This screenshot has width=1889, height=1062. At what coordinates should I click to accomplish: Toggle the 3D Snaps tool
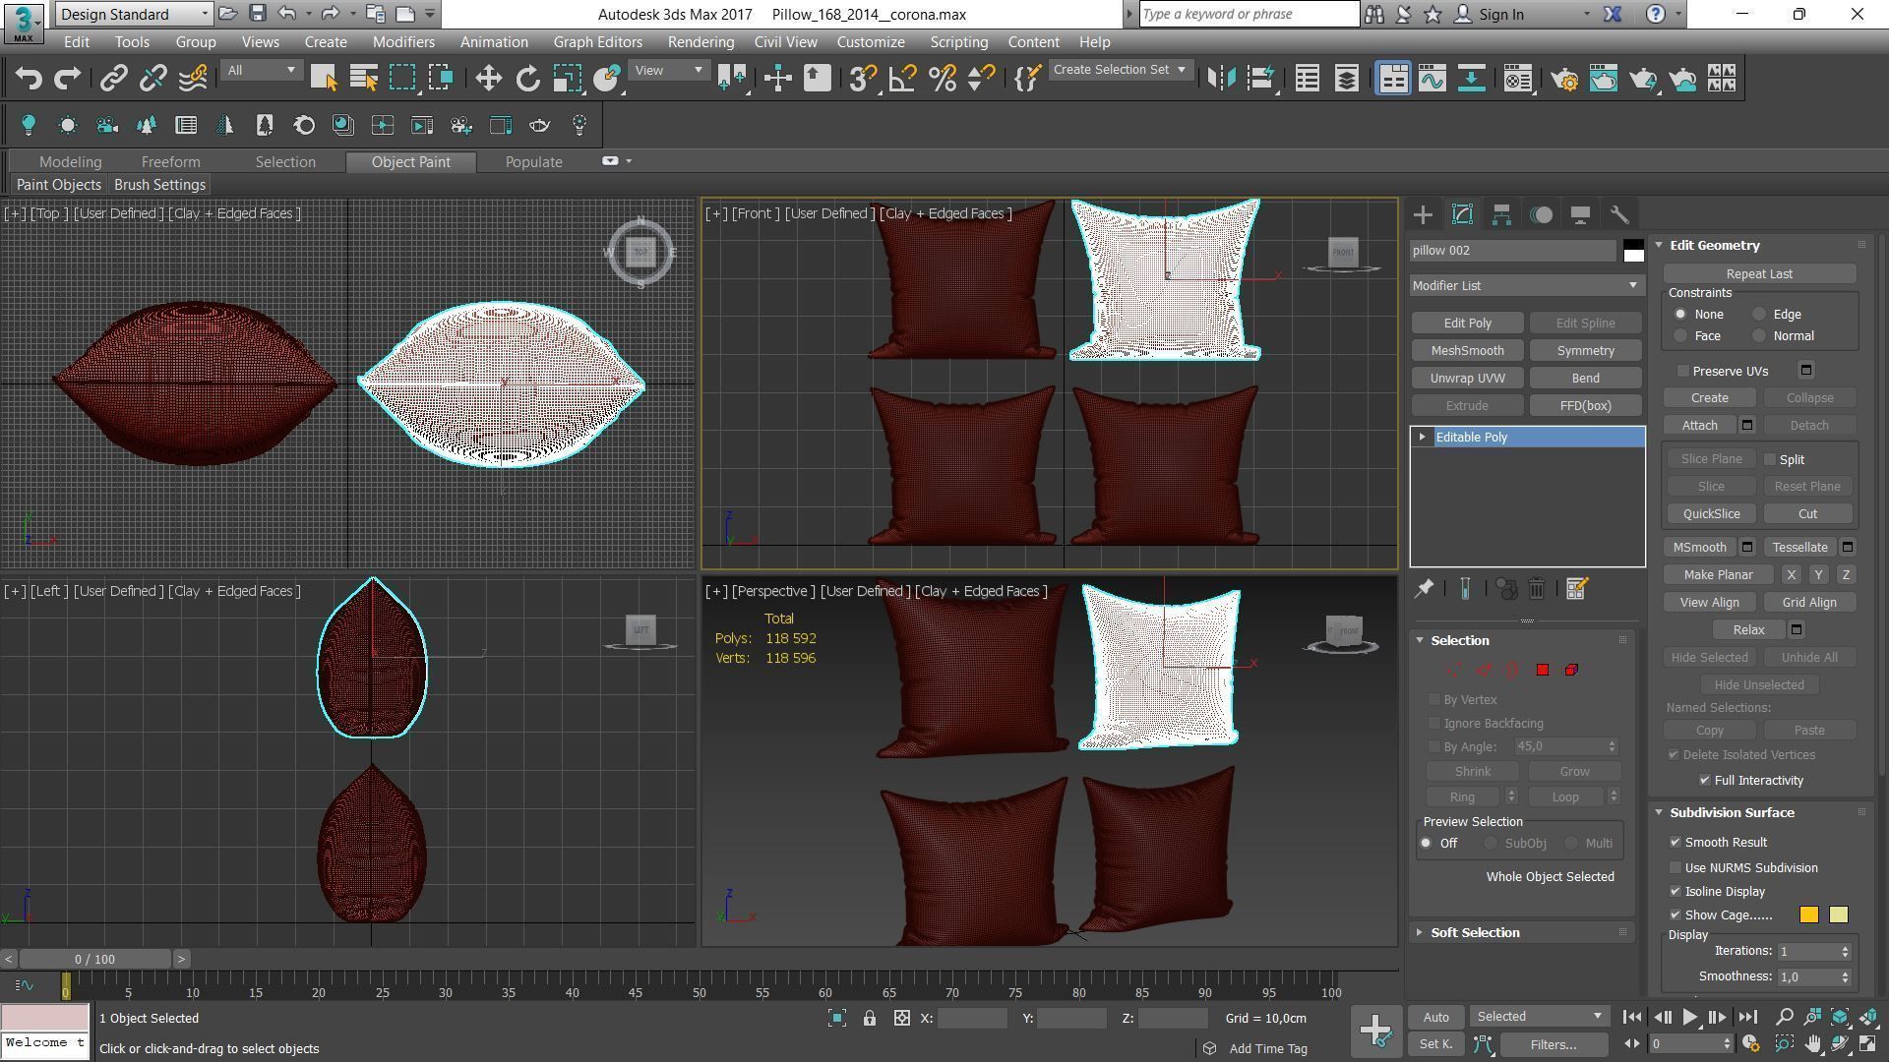pos(863,79)
